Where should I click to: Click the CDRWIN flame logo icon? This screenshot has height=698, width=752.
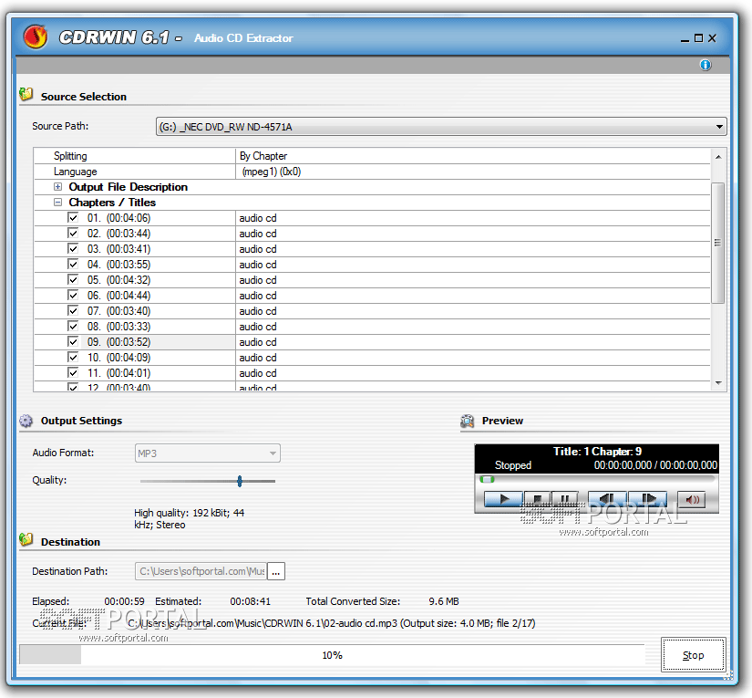[x=35, y=36]
